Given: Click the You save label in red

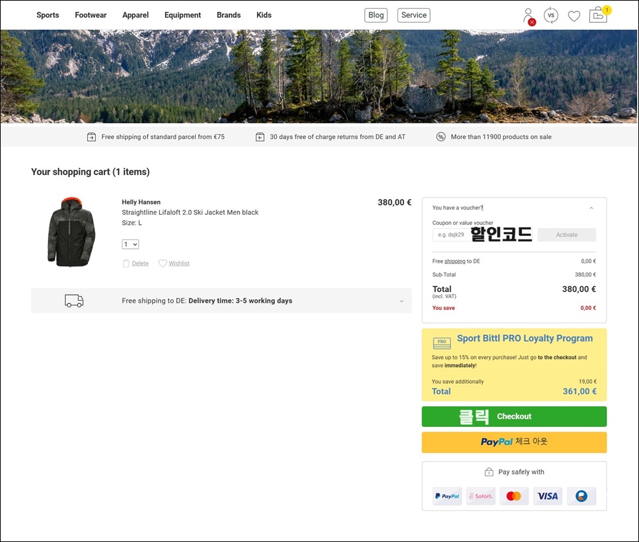Looking at the screenshot, I should pyautogui.click(x=443, y=308).
